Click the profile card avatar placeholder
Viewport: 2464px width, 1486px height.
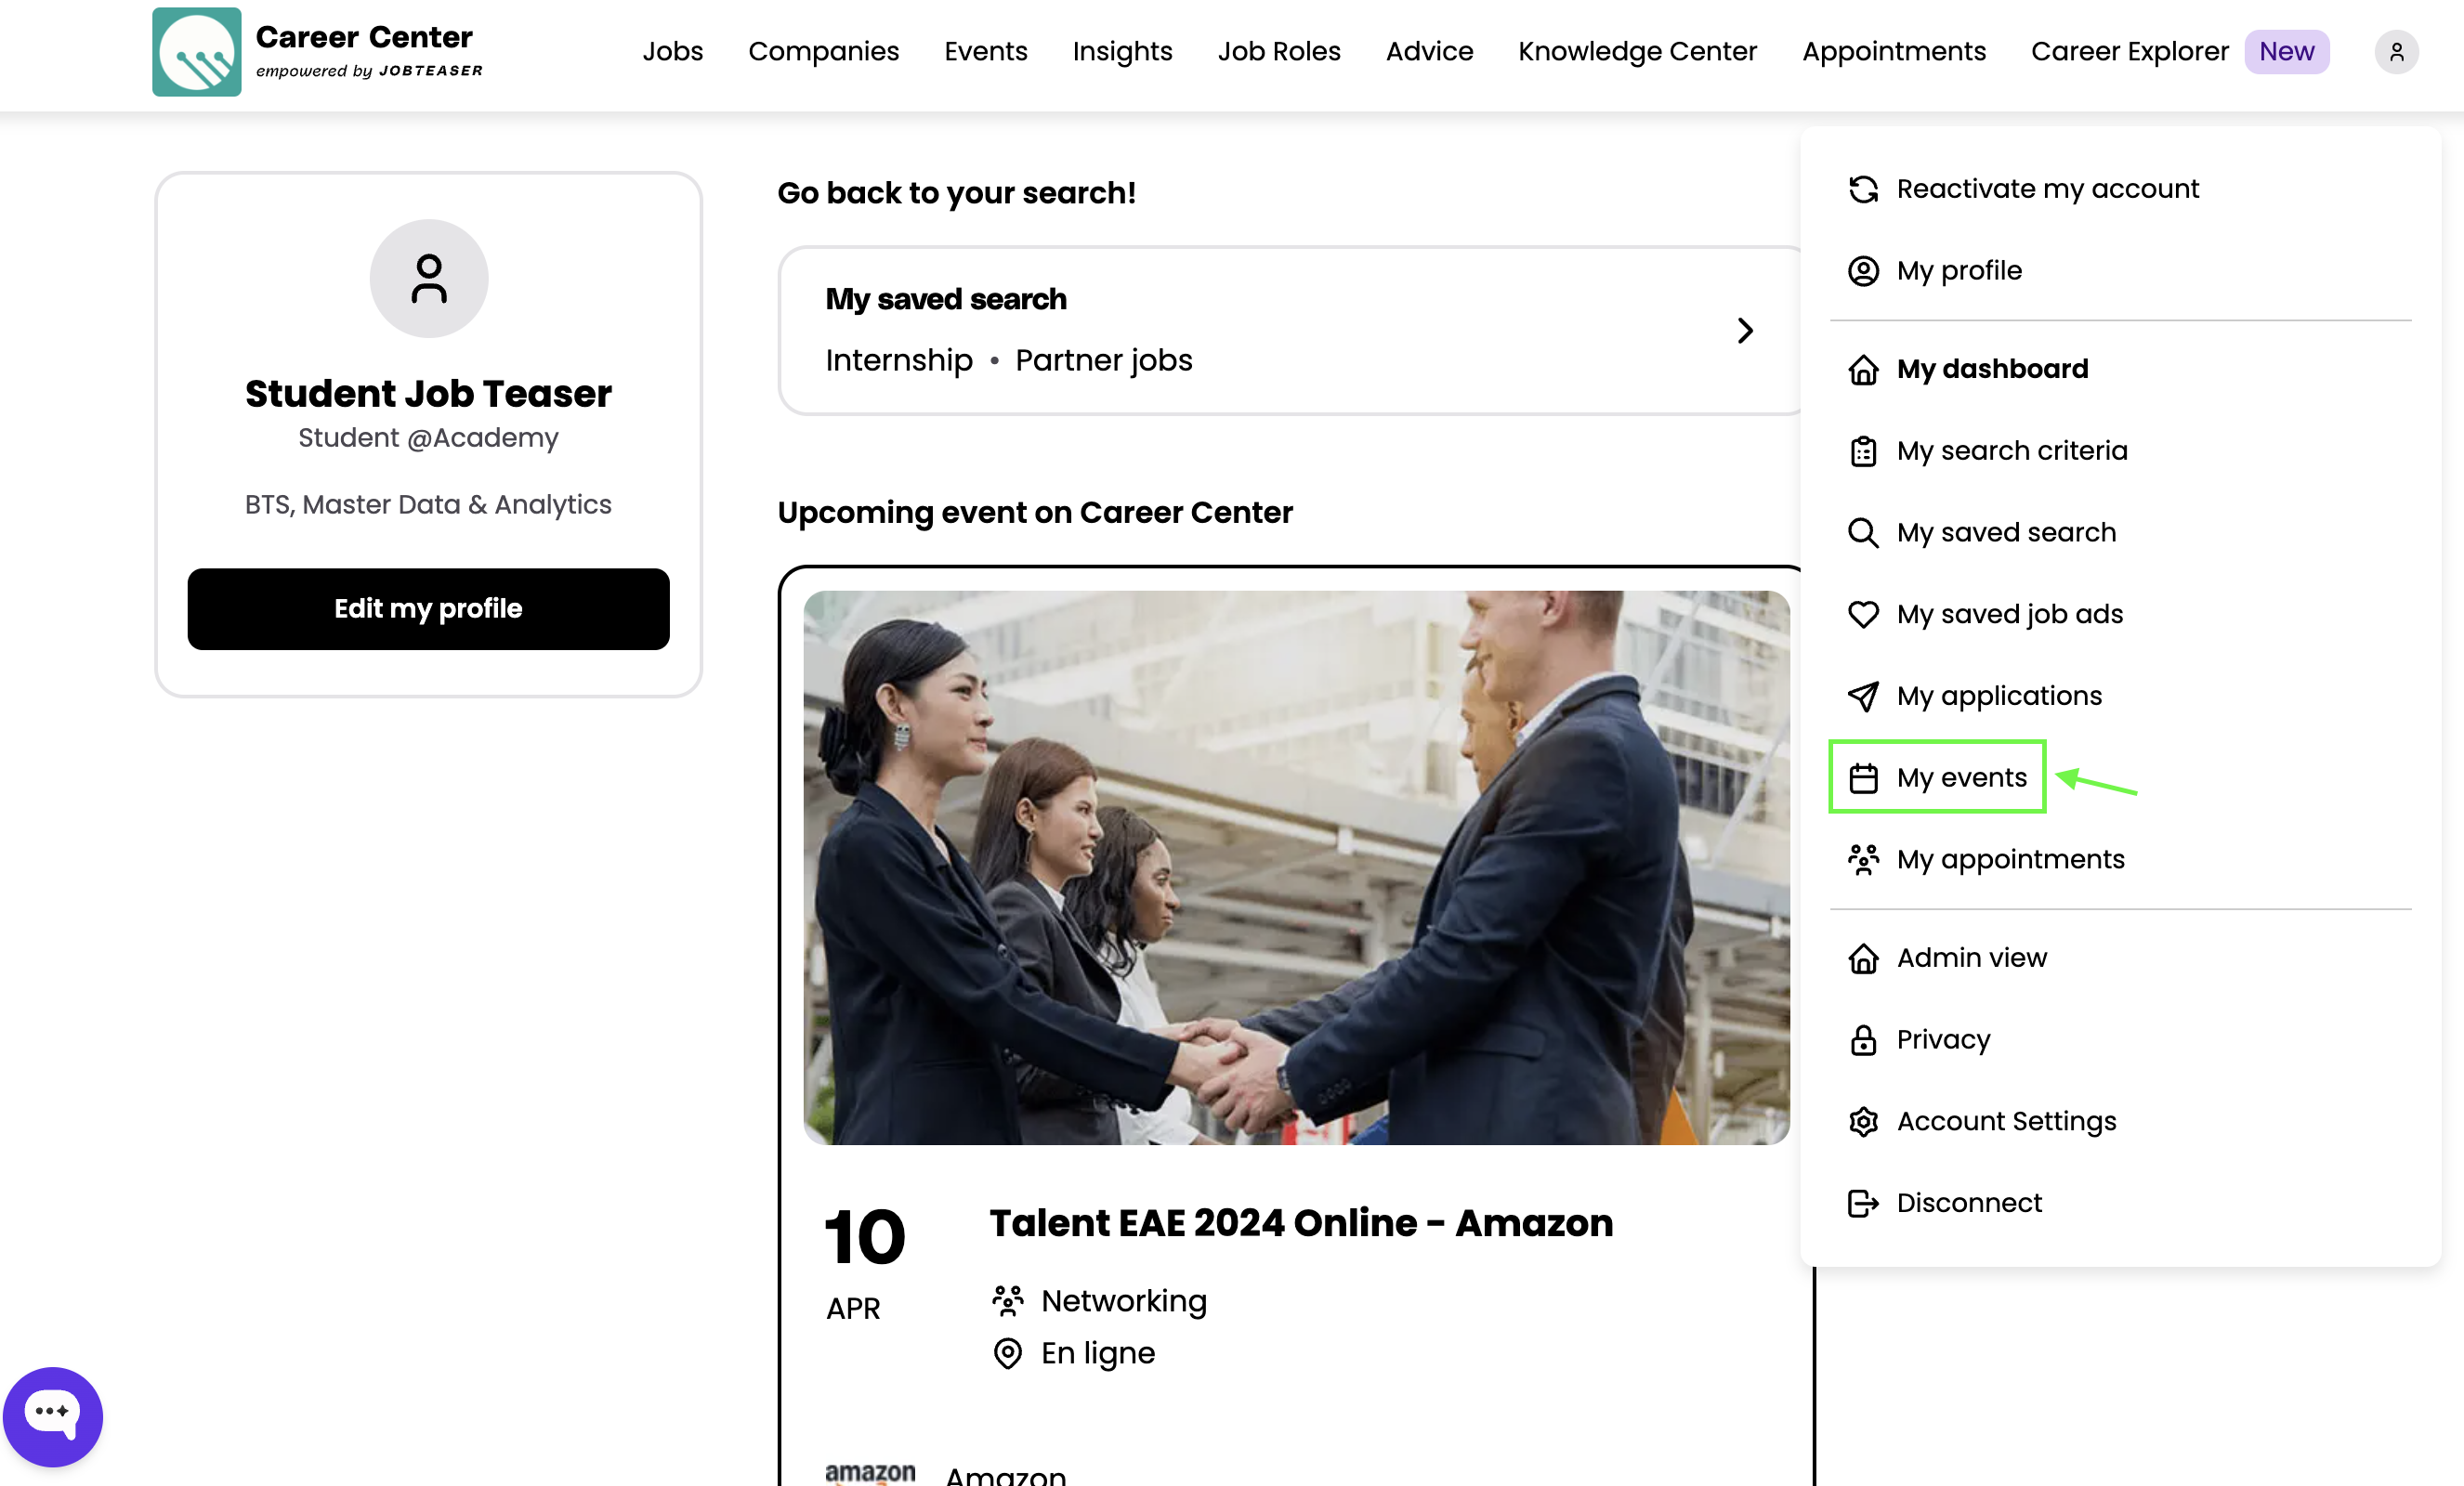pos(429,279)
